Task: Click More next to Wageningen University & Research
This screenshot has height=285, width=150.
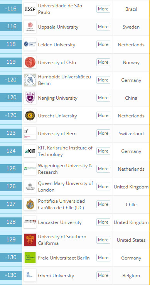Action: tap(103, 169)
